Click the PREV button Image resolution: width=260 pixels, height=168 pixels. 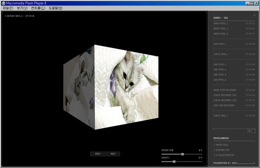(97, 154)
